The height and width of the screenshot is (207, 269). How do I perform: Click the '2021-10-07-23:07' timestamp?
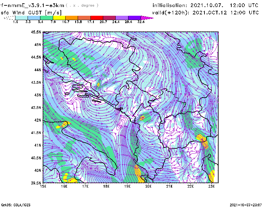tap(246, 205)
